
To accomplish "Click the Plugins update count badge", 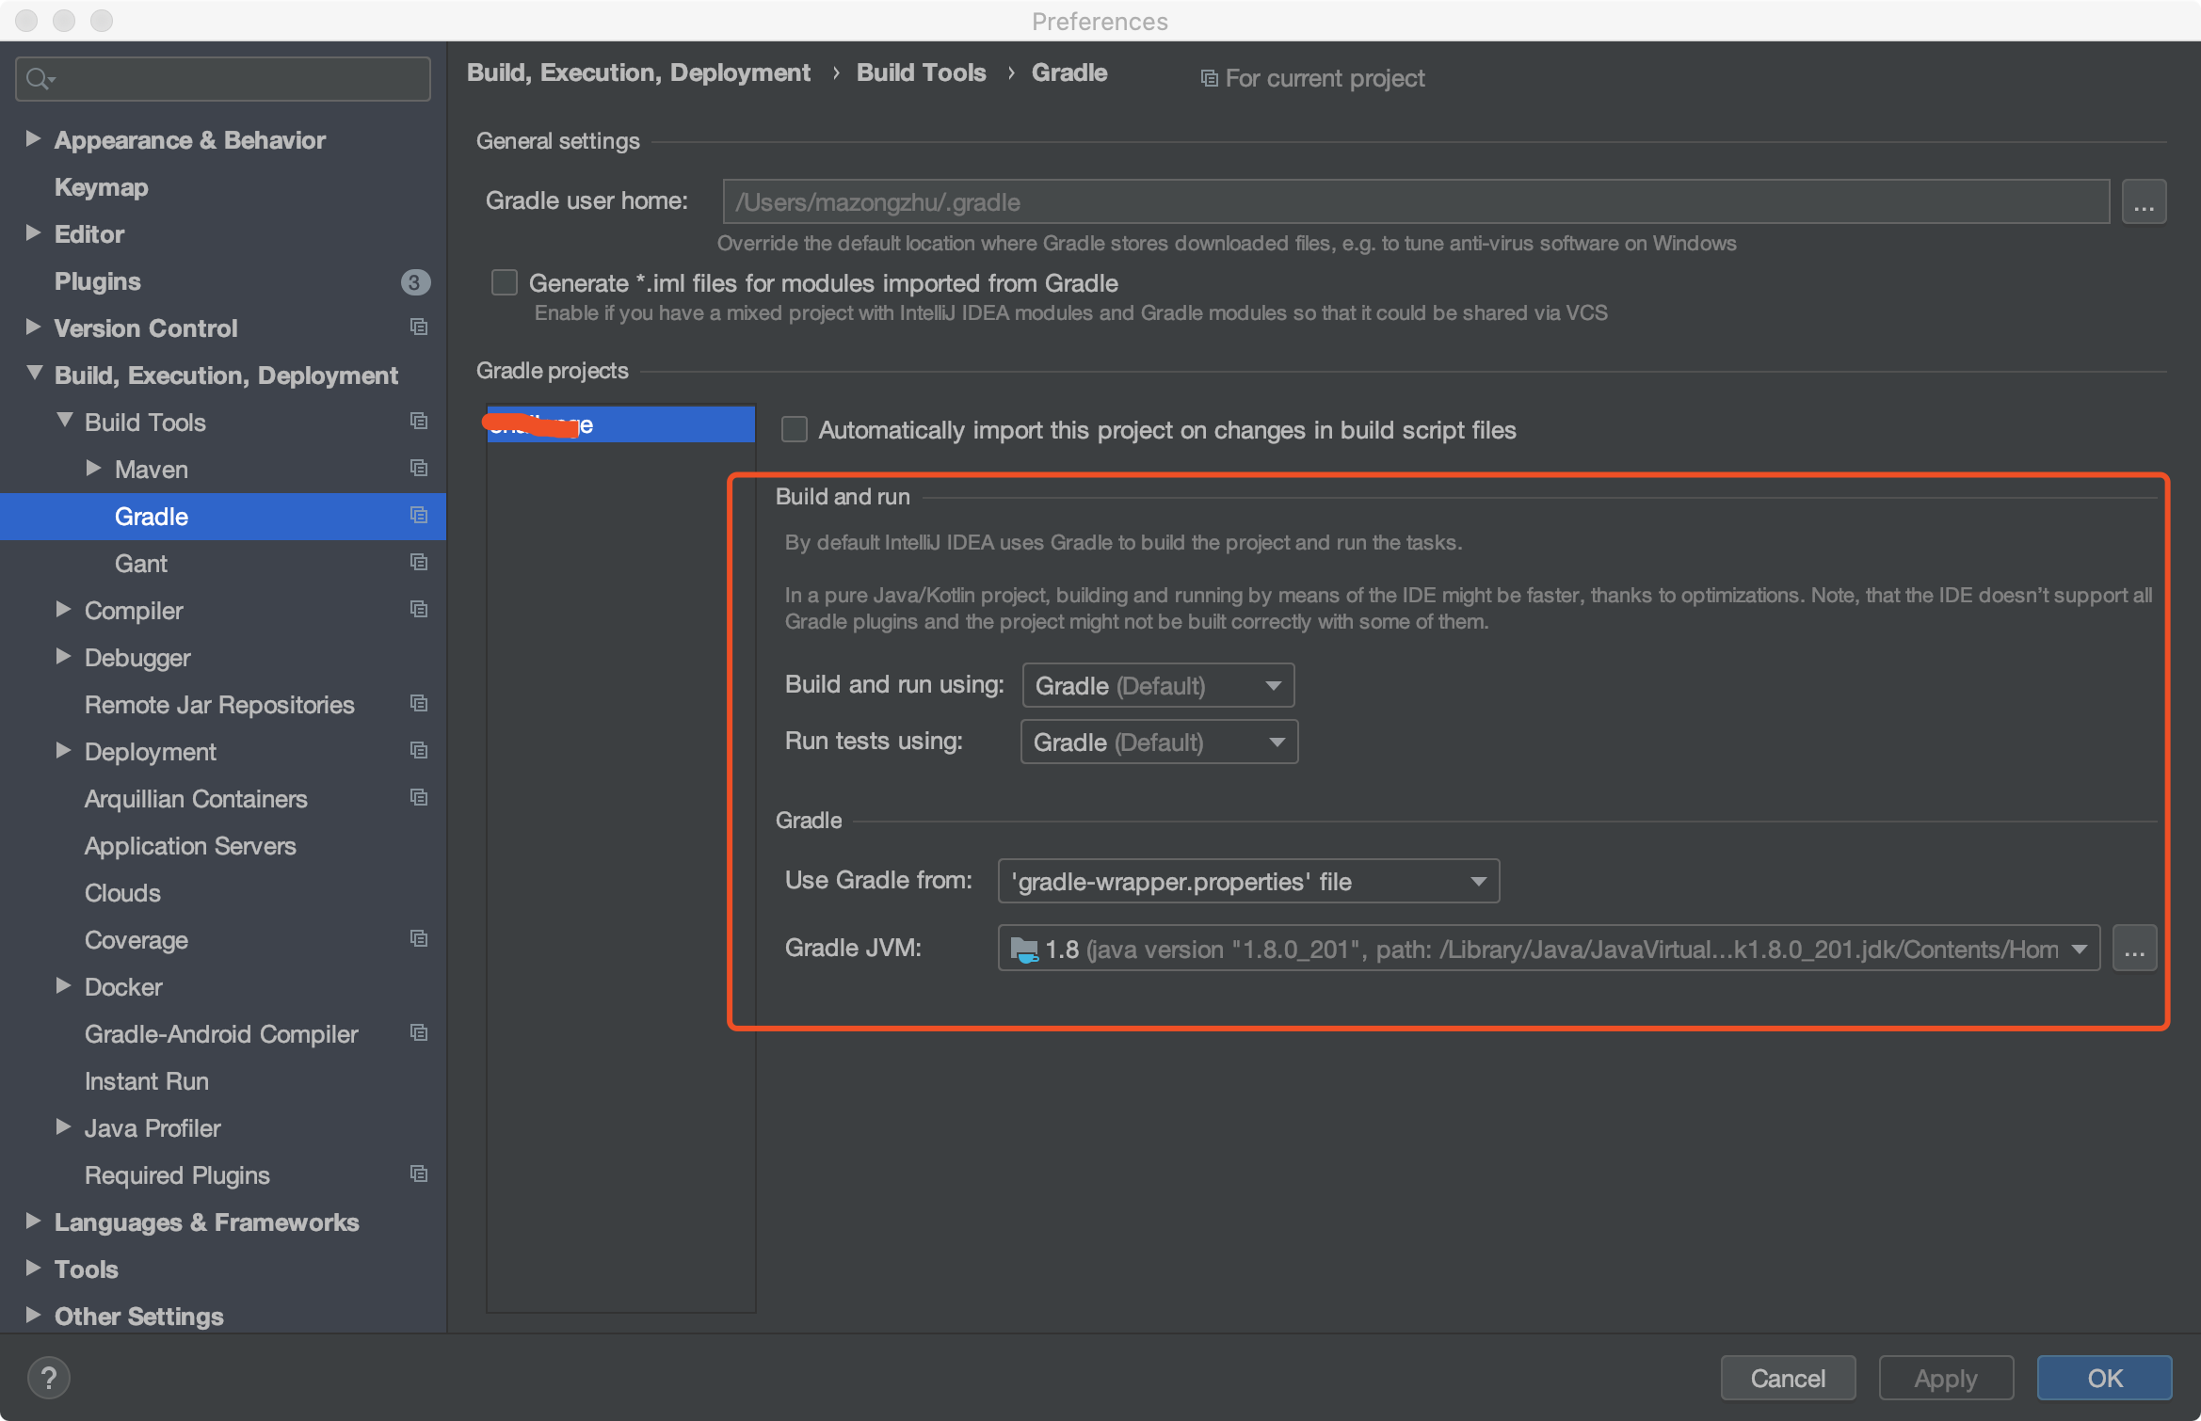I will click(x=415, y=281).
